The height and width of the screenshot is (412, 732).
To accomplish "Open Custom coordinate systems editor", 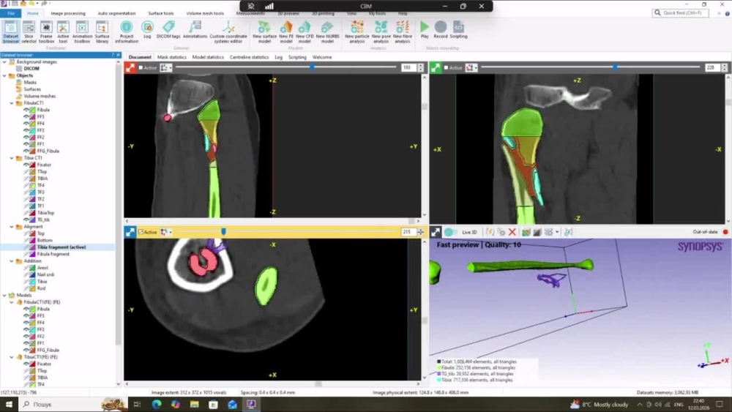I will point(228,31).
